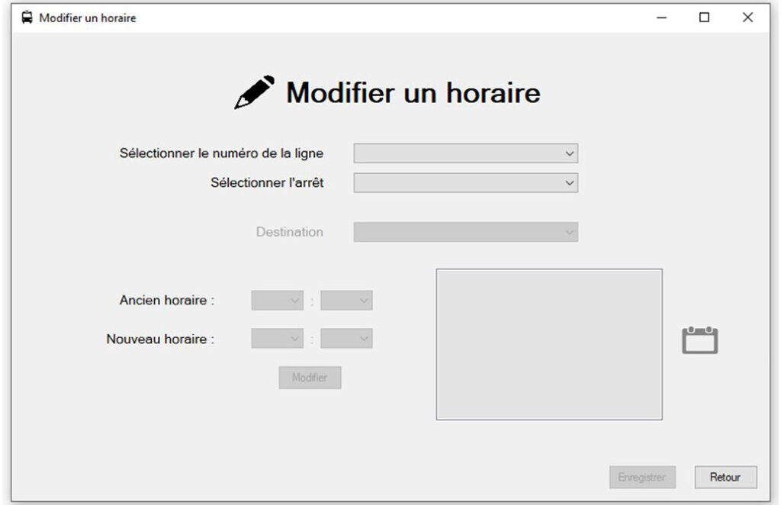Open the Nouveau horaire minute dropdown

click(x=346, y=339)
